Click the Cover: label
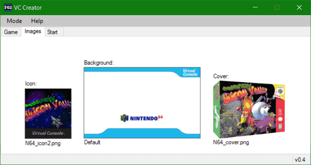Viewport: 311px width, 165px height. (x=221, y=76)
